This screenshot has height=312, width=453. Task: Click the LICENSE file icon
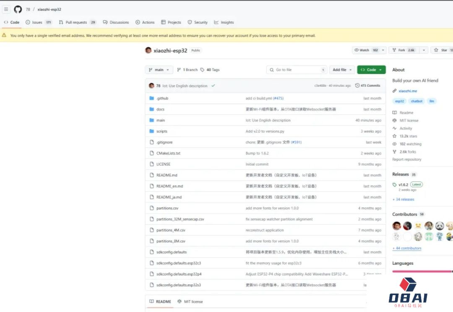click(x=152, y=164)
